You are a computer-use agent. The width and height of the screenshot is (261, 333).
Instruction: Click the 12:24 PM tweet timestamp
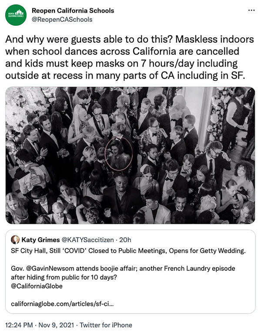pos(19,325)
